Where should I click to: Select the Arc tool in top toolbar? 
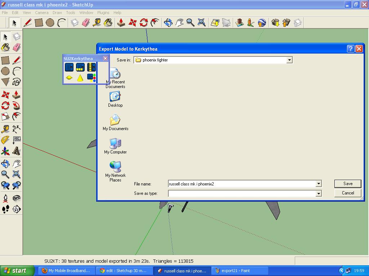(61, 23)
